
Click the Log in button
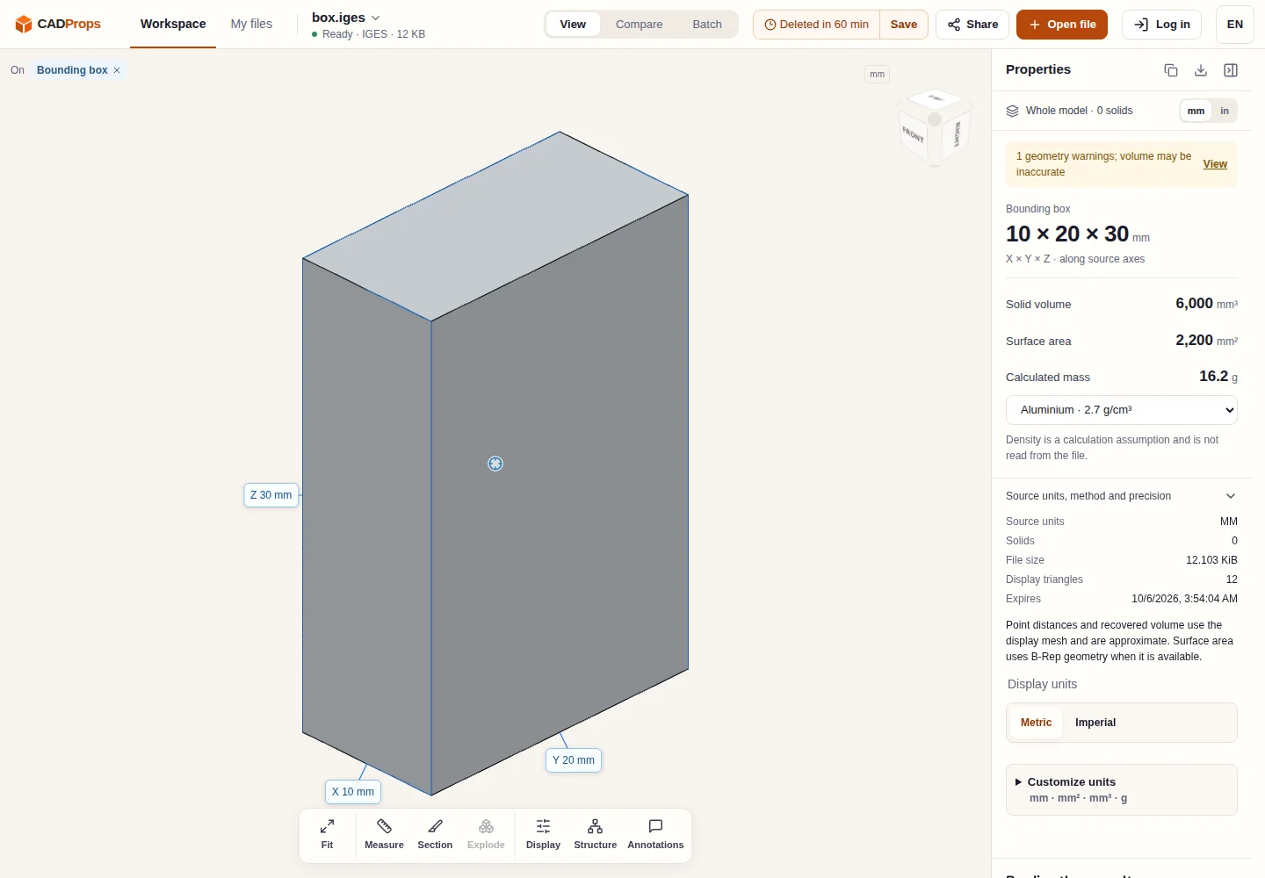click(x=1161, y=25)
